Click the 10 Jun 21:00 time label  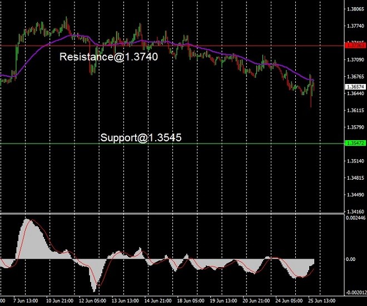pos(59,301)
